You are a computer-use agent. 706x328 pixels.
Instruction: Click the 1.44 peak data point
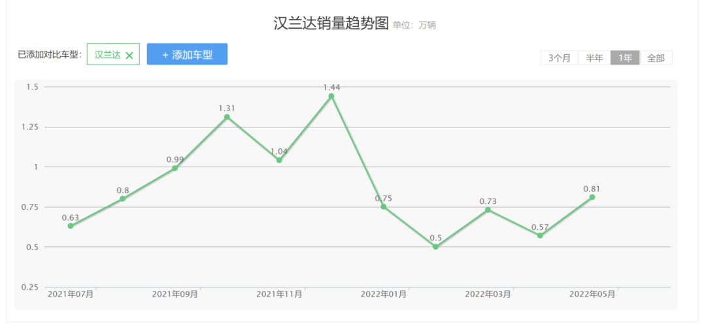[331, 96]
